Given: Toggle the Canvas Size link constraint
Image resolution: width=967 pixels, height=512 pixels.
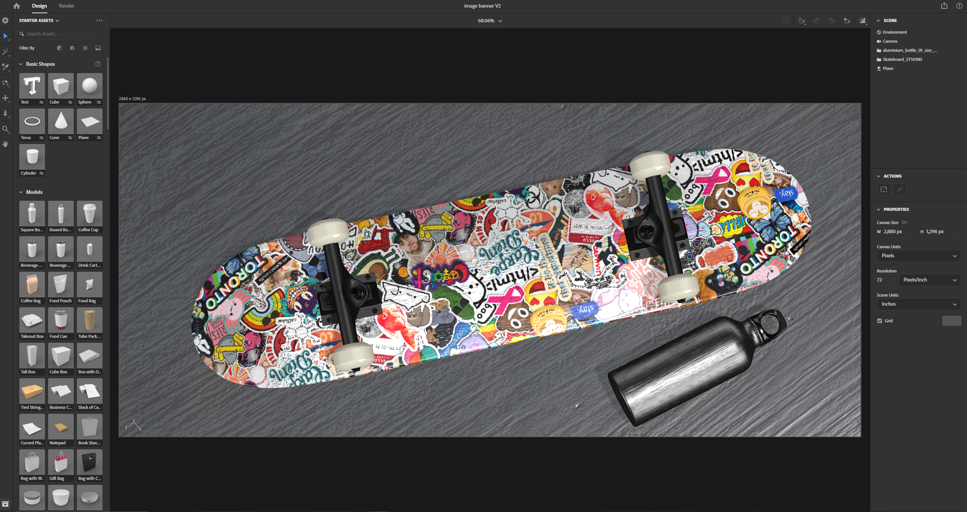Looking at the screenshot, I should (x=904, y=222).
